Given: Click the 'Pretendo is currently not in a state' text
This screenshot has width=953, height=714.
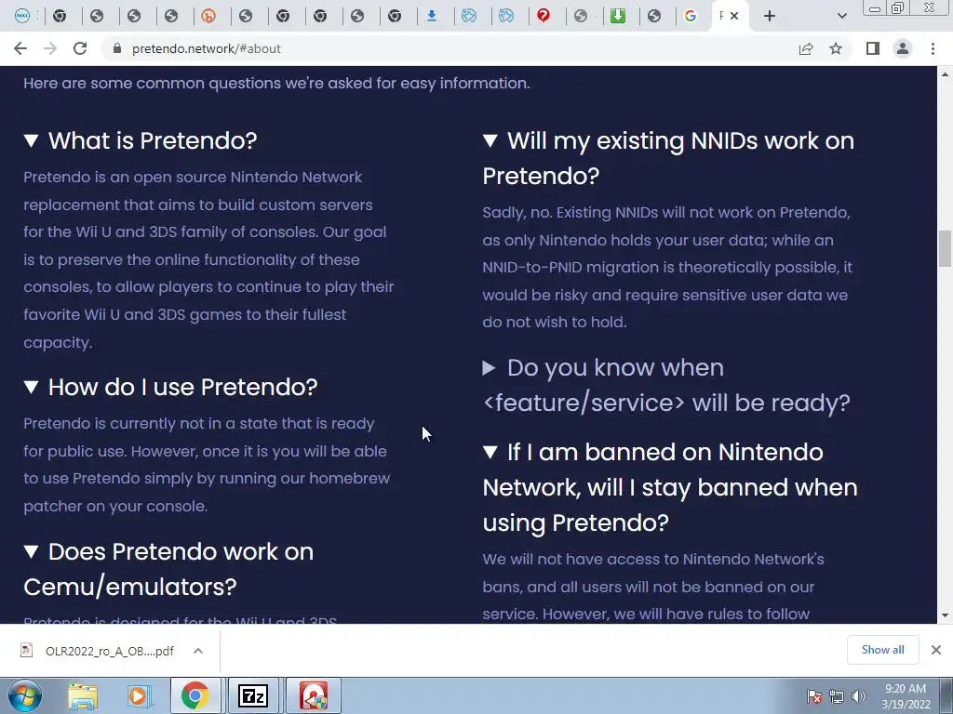Looking at the screenshot, I should 207,465.
